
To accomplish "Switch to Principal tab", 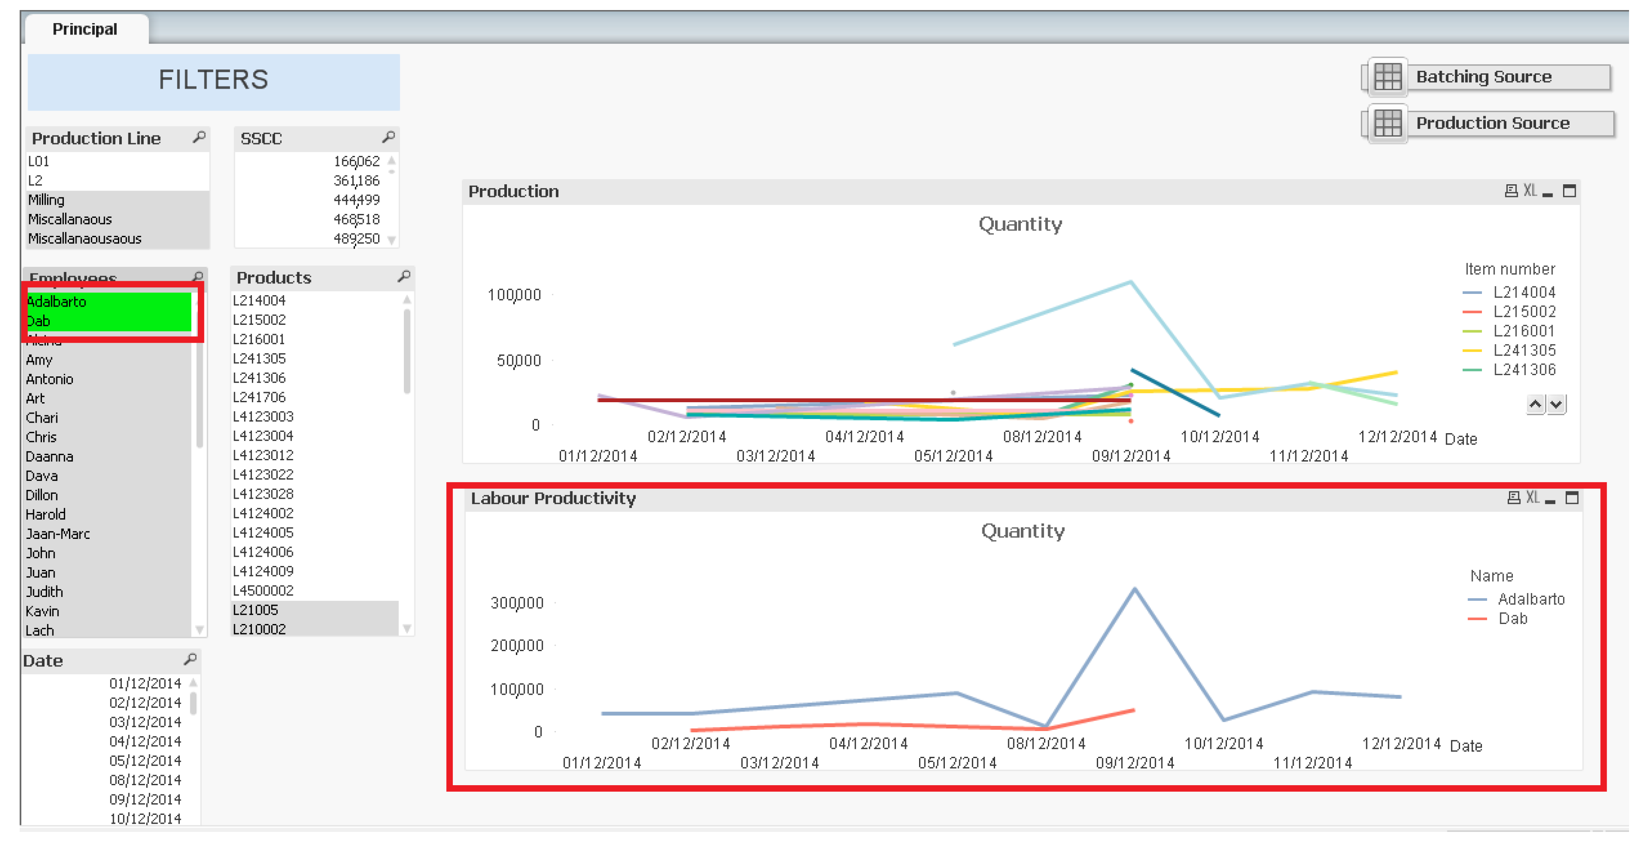I will coord(85,29).
